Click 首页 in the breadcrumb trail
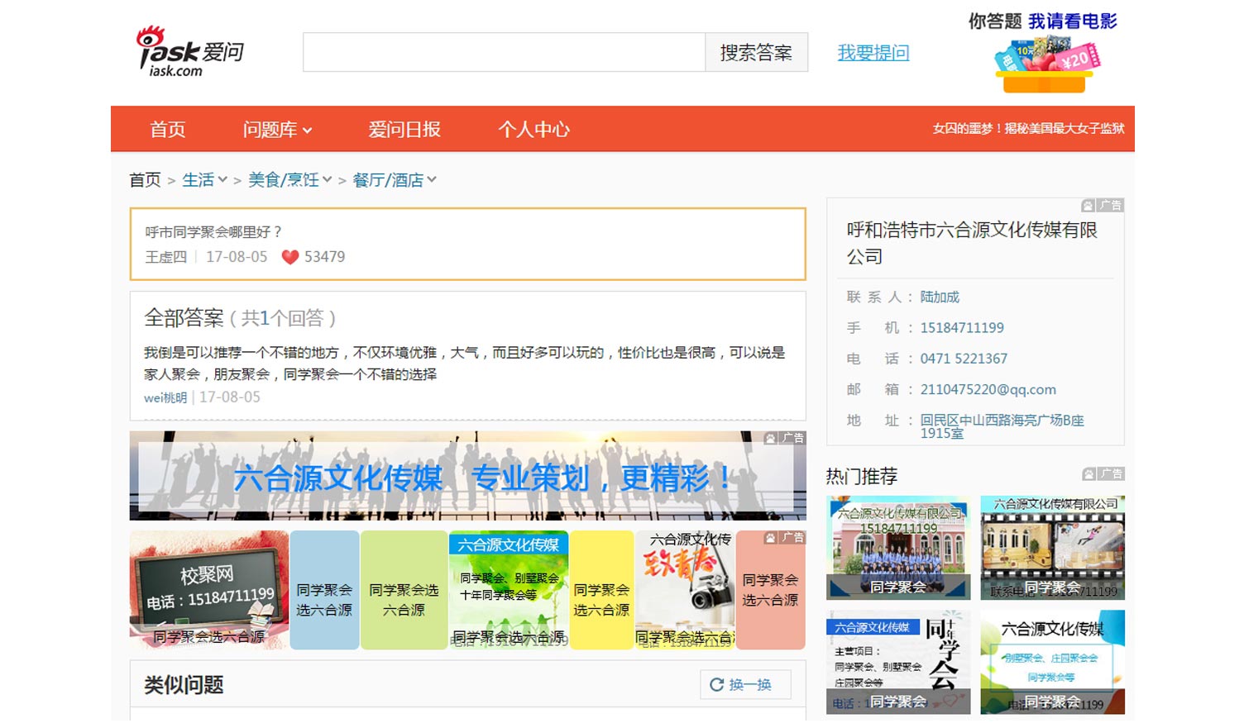Image resolution: width=1244 pixels, height=723 pixels. 145,179
